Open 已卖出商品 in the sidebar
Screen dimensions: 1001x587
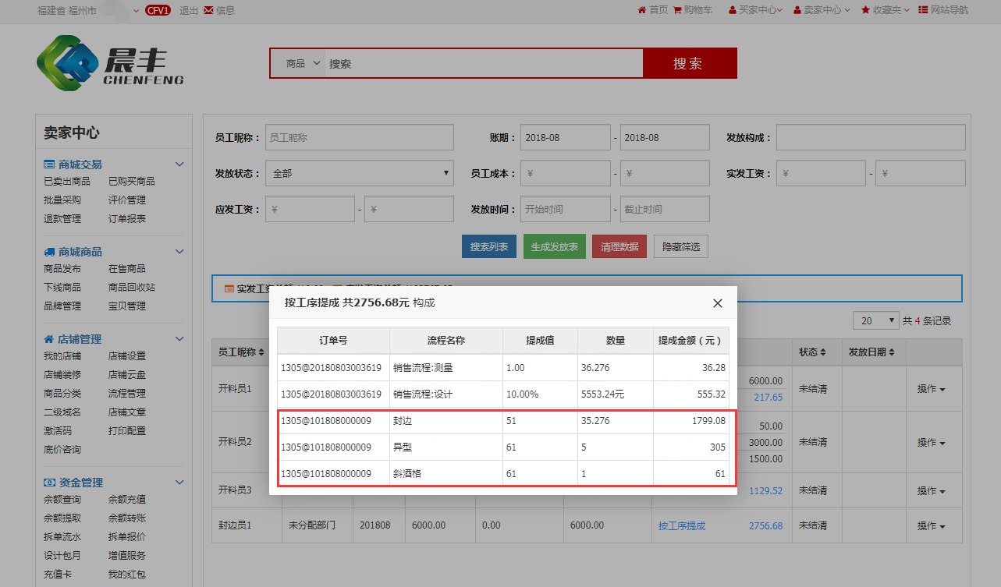[x=67, y=181]
